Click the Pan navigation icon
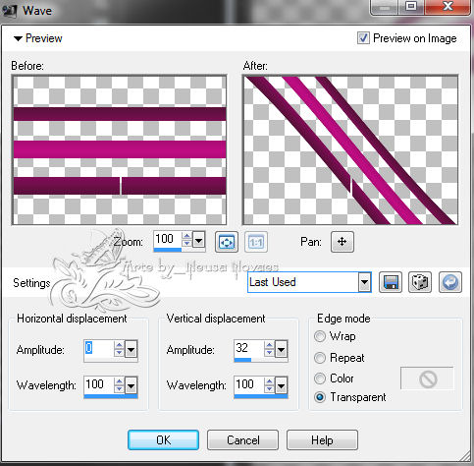The height and width of the screenshot is (466, 474). [x=342, y=242]
